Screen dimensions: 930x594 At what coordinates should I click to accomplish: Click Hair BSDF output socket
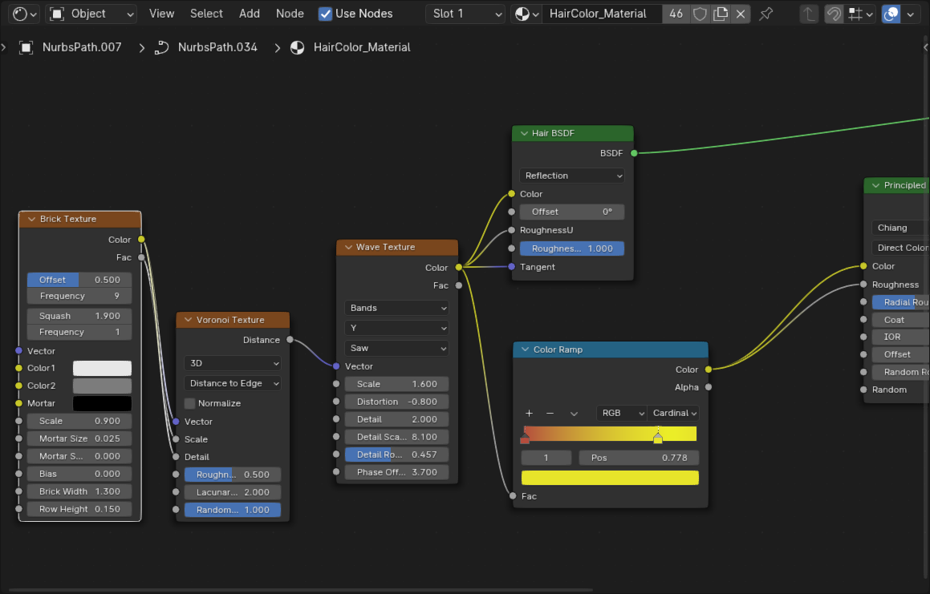634,153
